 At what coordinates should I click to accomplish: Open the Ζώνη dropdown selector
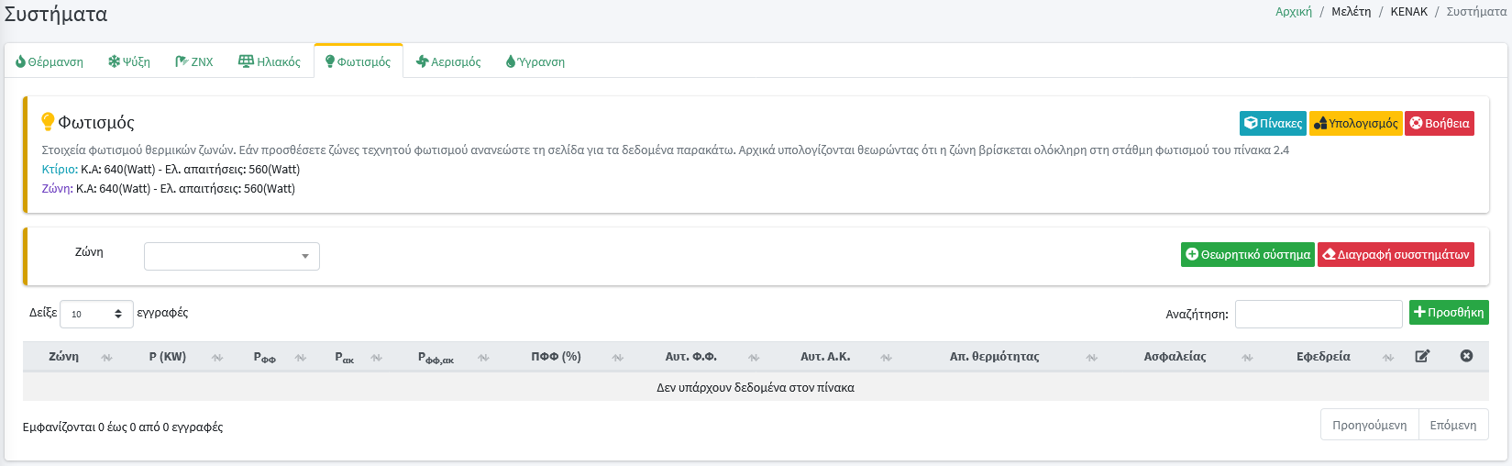[x=231, y=257]
